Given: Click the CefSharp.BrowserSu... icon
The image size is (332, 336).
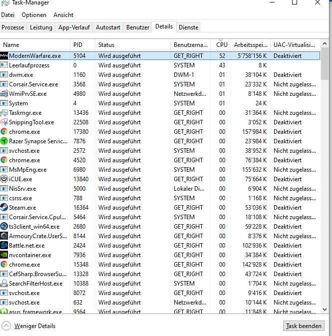Looking at the screenshot, I should pyautogui.click(x=4, y=274).
